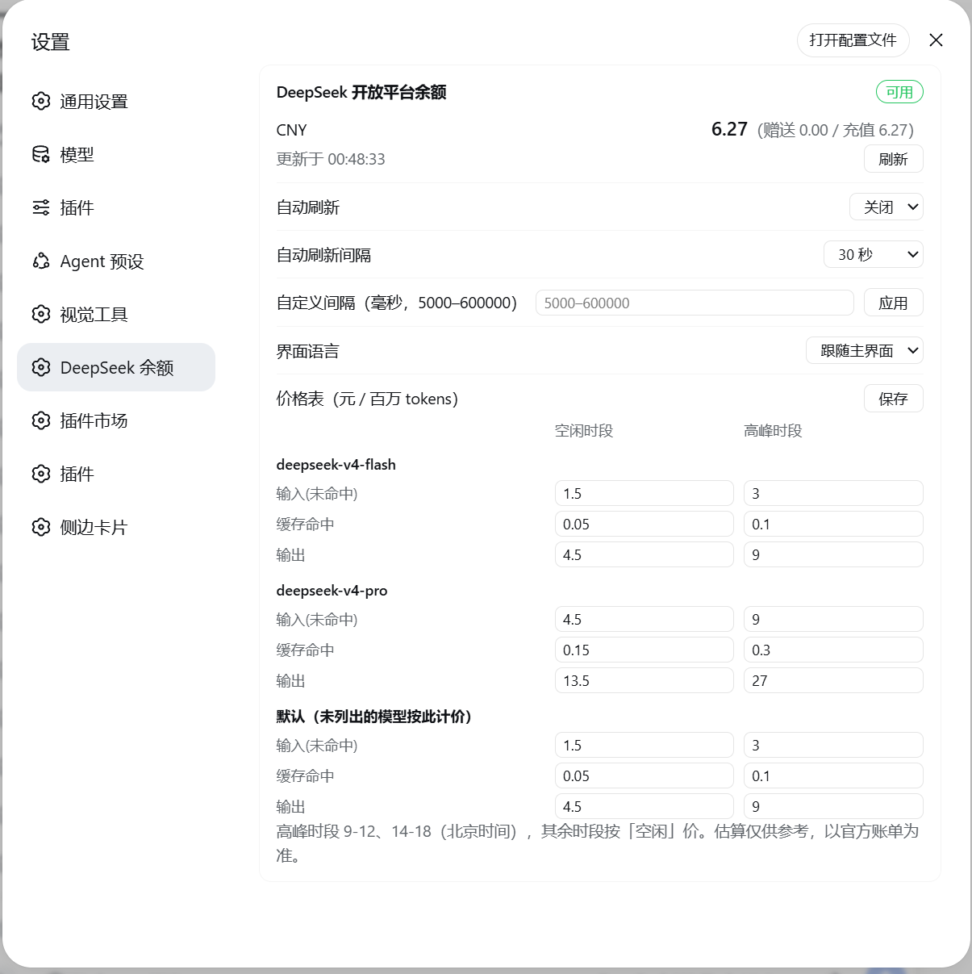972x974 pixels.
Task: Open the 模型 settings section
Action: click(x=116, y=154)
